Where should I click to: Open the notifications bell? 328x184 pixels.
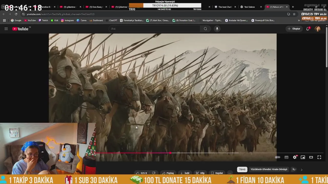pyautogui.click(x=308, y=29)
